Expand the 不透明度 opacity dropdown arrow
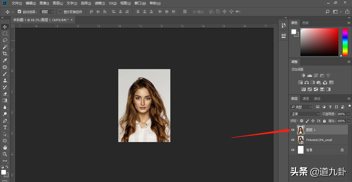 [349, 114]
